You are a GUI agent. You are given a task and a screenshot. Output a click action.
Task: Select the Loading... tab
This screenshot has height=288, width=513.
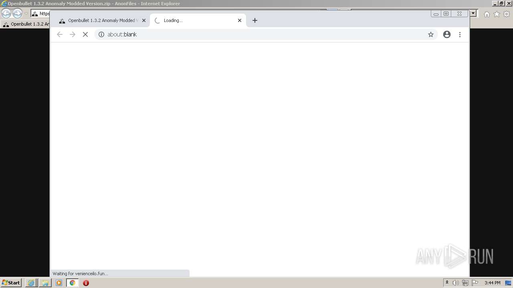[198, 20]
